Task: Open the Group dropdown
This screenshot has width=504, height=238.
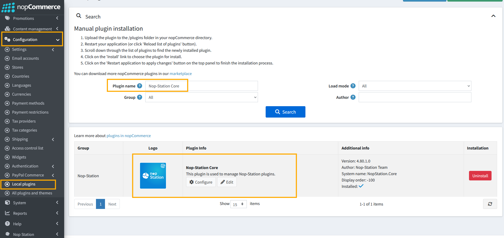Action: (201, 97)
